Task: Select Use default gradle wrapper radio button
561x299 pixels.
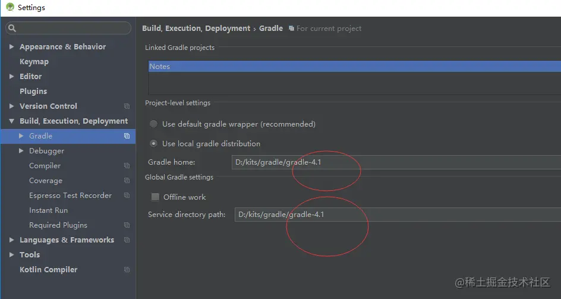Action: (153, 124)
